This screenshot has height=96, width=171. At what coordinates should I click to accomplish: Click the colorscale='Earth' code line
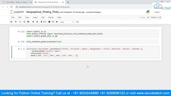point(40,53)
